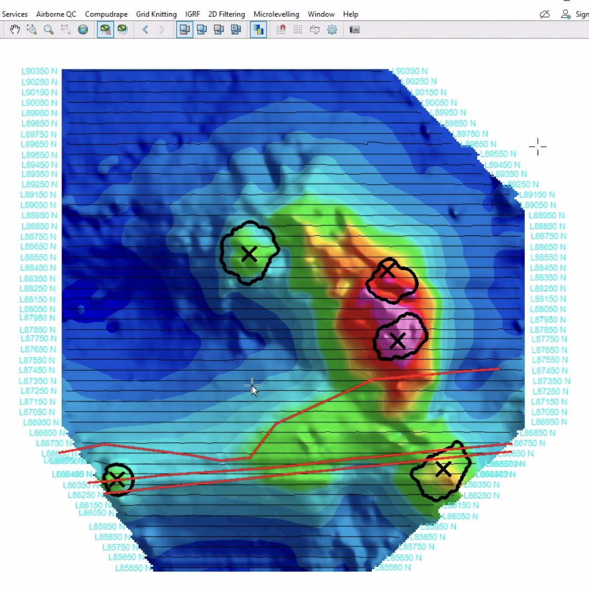
Task: Select the hand pan tool
Action: tap(15, 29)
